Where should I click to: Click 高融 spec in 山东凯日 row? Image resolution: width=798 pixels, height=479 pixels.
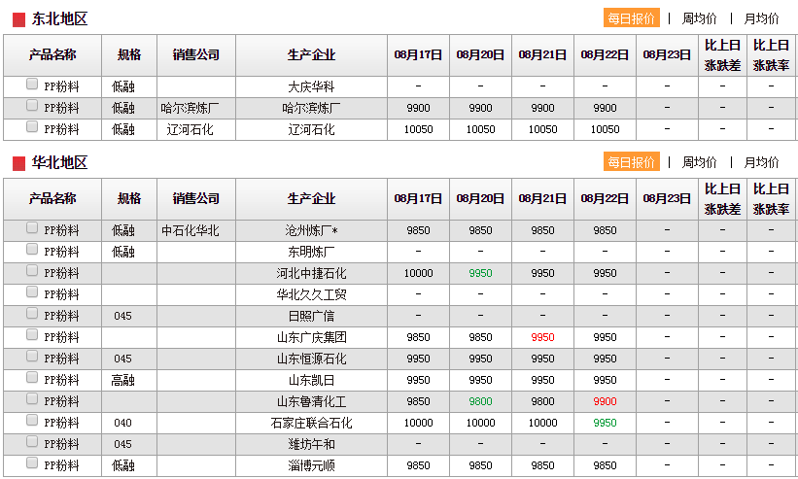pyautogui.click(x=123, y=380)
